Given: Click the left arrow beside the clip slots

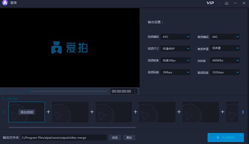Looking at the screenshot, I should coord(4,112).
